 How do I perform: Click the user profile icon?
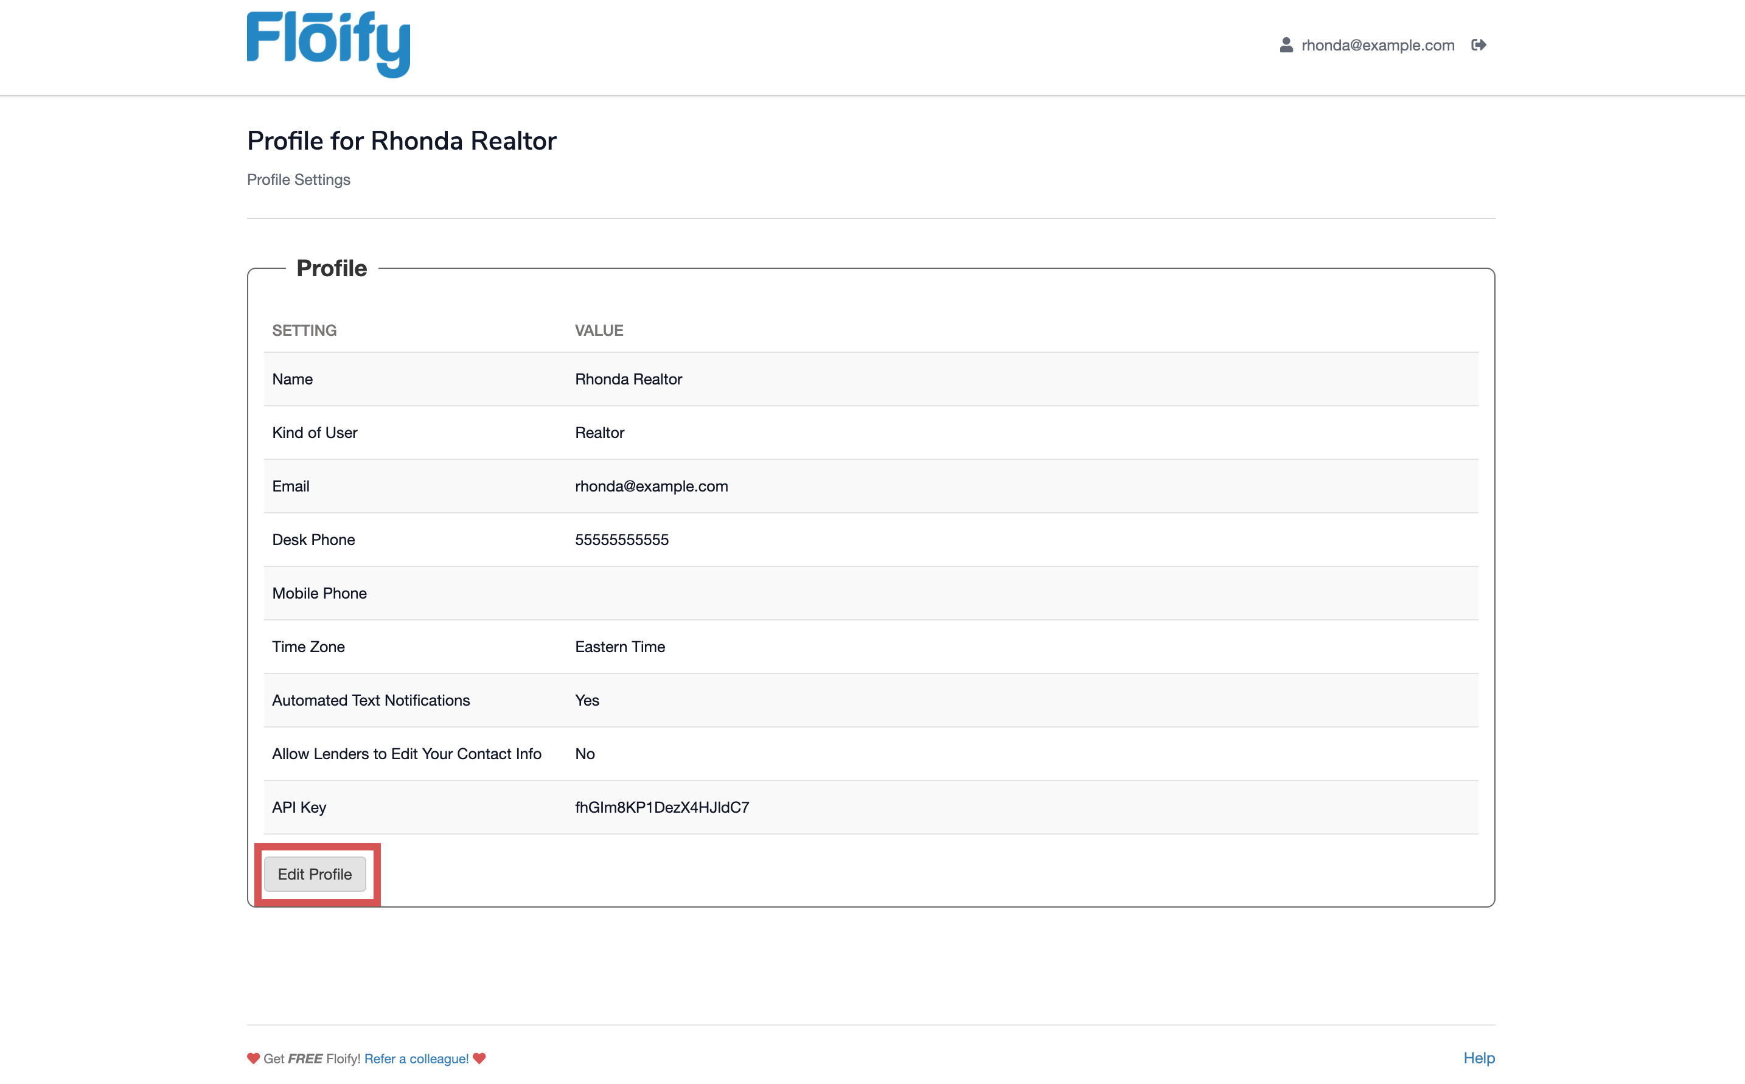pos(1286,45)
